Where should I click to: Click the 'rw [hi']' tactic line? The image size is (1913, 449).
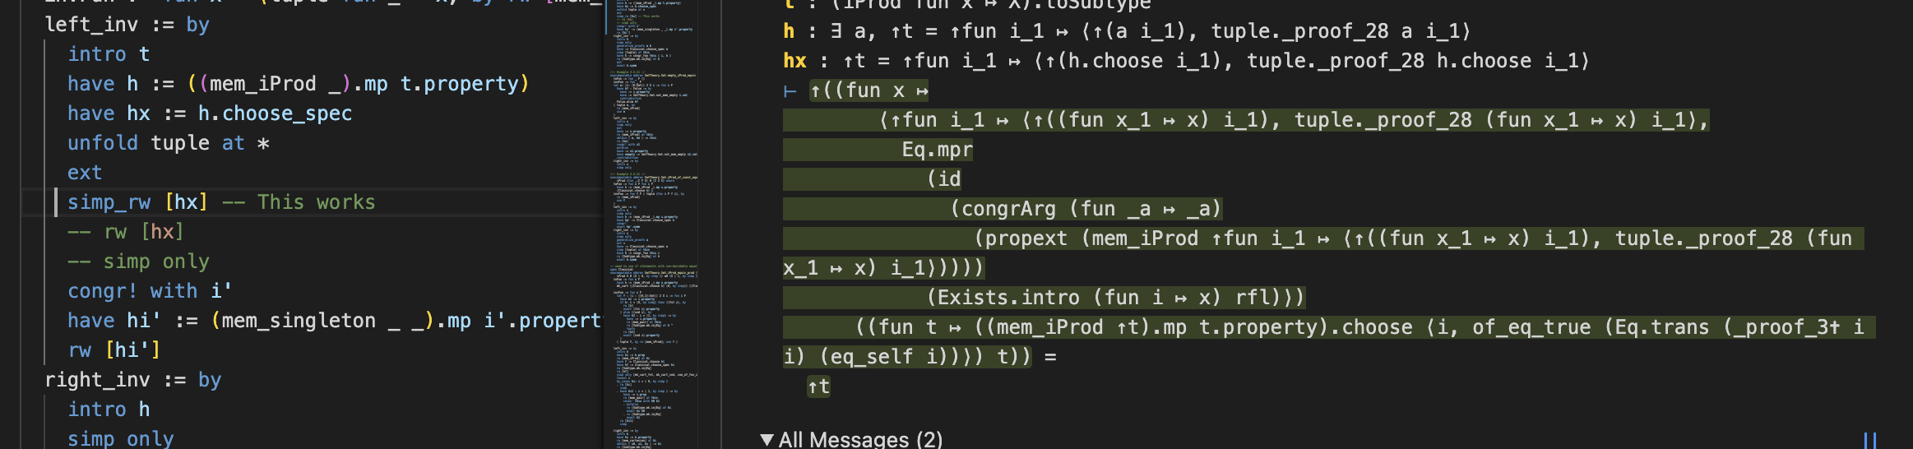pyautogui.click(x=113, y=350)
